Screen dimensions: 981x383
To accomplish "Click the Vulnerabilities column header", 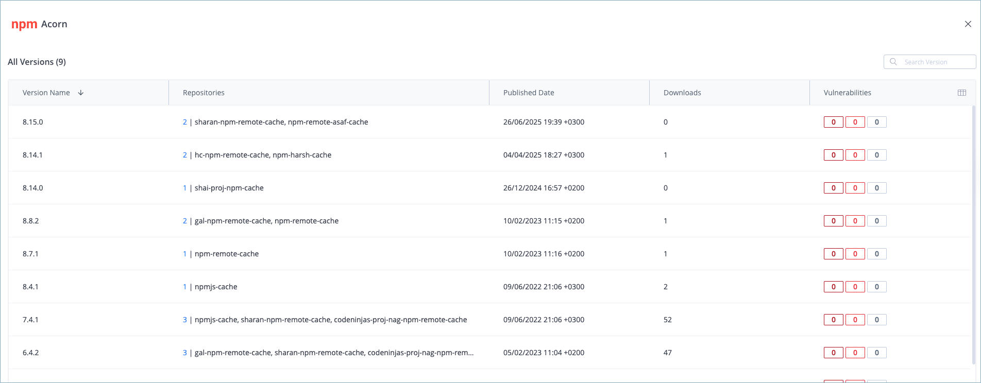I will pyautogui.click(x=848, y=93).
